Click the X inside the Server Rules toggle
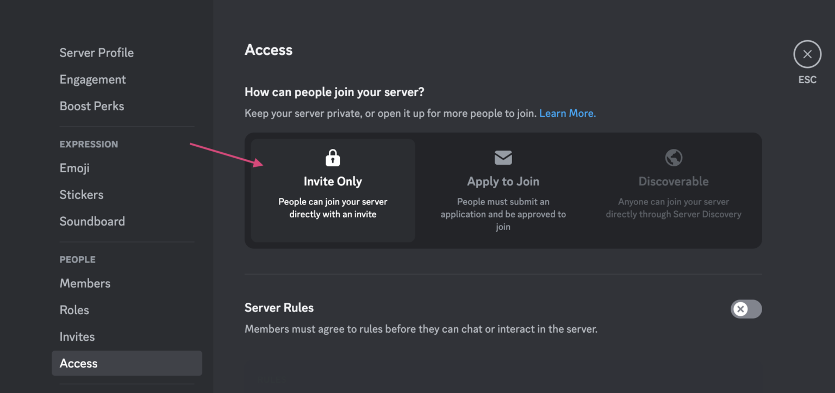 pos(740,309)
